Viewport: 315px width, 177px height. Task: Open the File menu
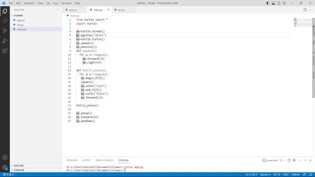click(11, 3)
